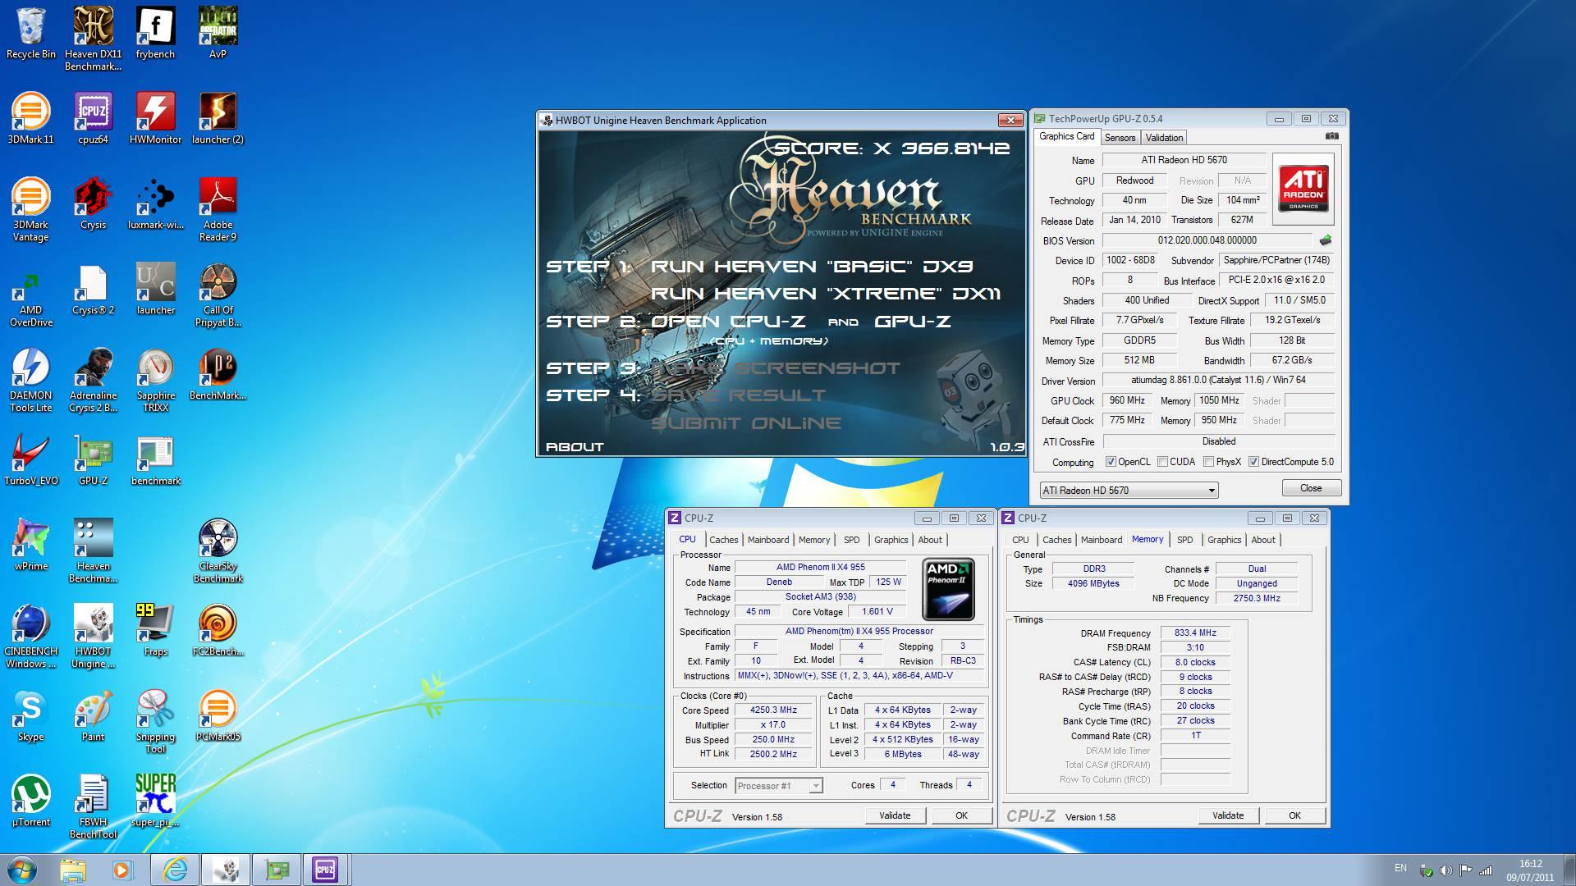Open Processor #1 selection dropdown

[778, 786]
